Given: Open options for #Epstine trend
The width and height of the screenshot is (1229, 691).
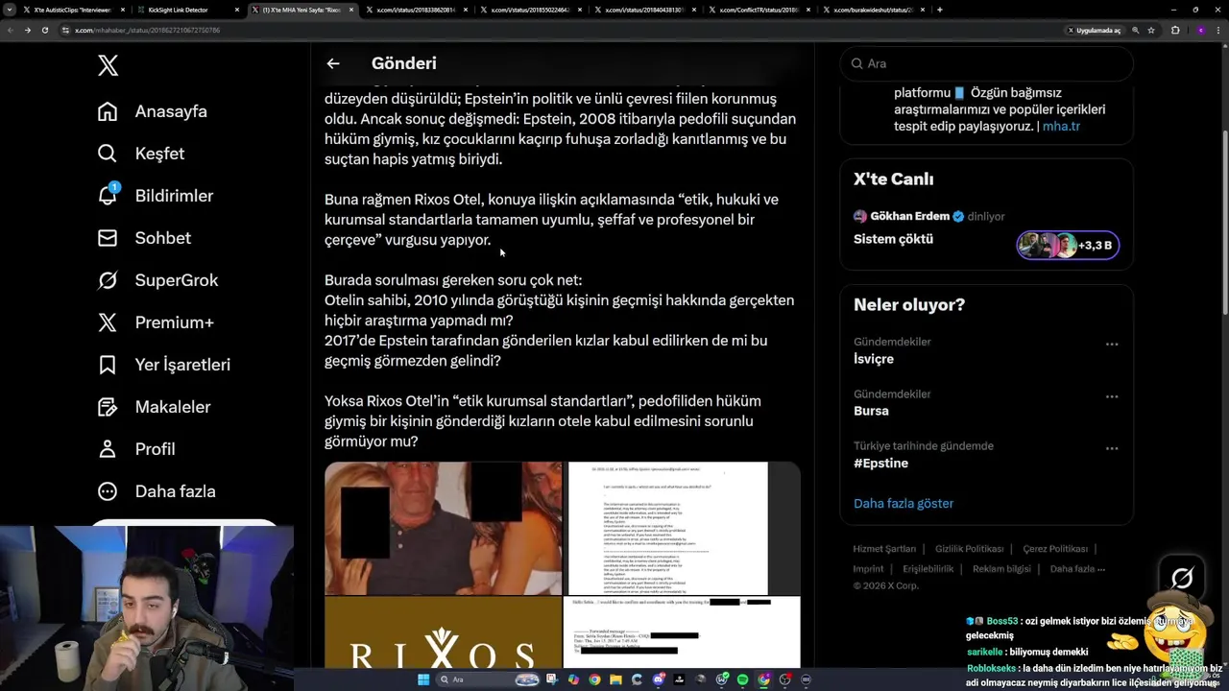Looking at the screenshot, I should click(x=1111, y=448).
